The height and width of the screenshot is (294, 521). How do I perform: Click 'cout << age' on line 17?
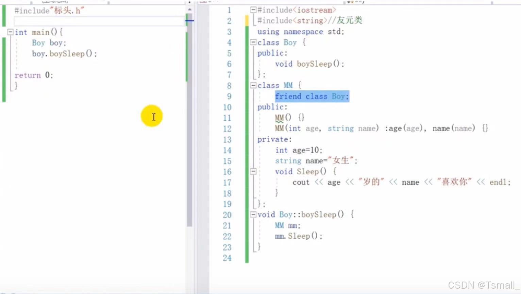(316, 183)
